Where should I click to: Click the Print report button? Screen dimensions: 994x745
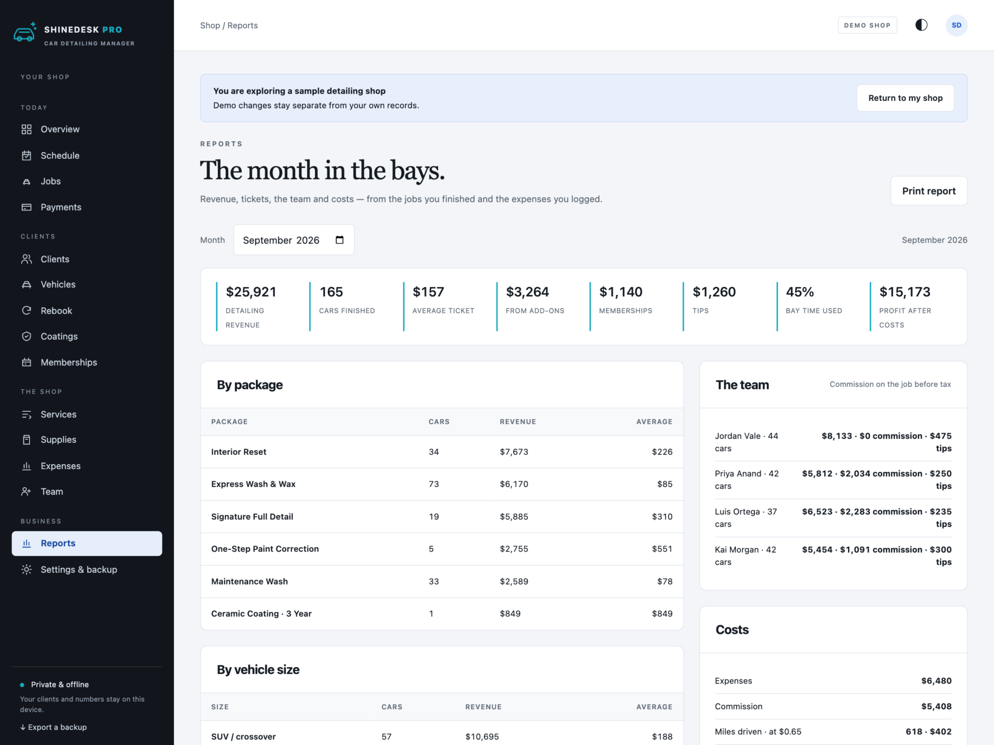click(x=929, y=191)
